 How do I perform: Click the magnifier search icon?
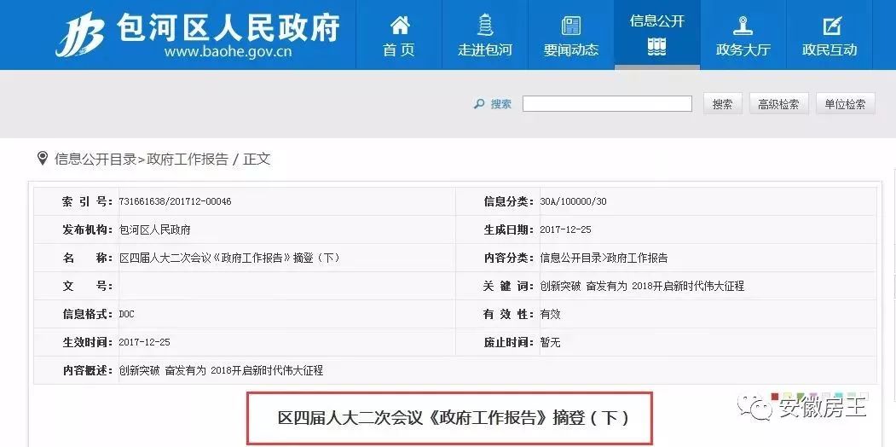pyautogui.click(x=479, y=104)
